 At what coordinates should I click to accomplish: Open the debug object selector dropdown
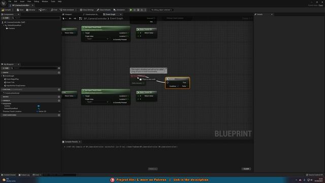tap(161, 10)
